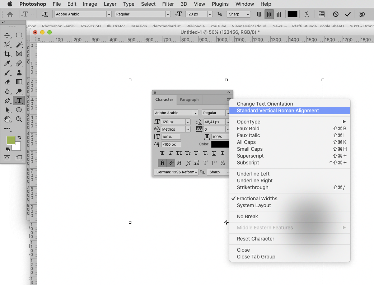Click Reset Character in the panel menu

tap(256, 238)
